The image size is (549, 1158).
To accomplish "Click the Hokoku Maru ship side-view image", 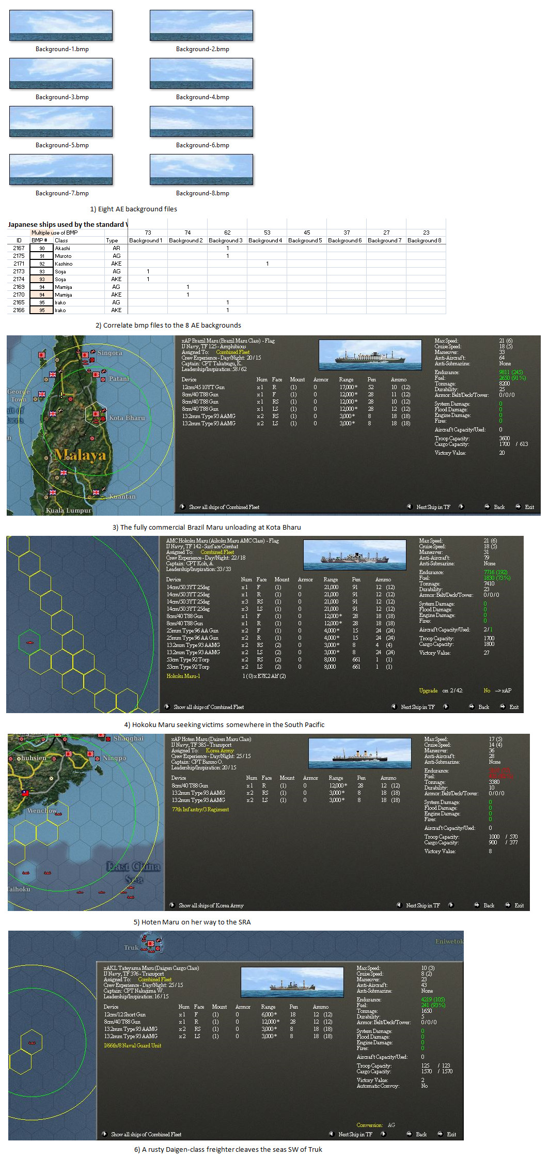I will (355, 554).
